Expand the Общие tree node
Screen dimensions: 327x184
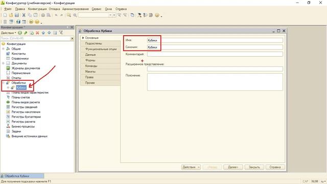4,49
